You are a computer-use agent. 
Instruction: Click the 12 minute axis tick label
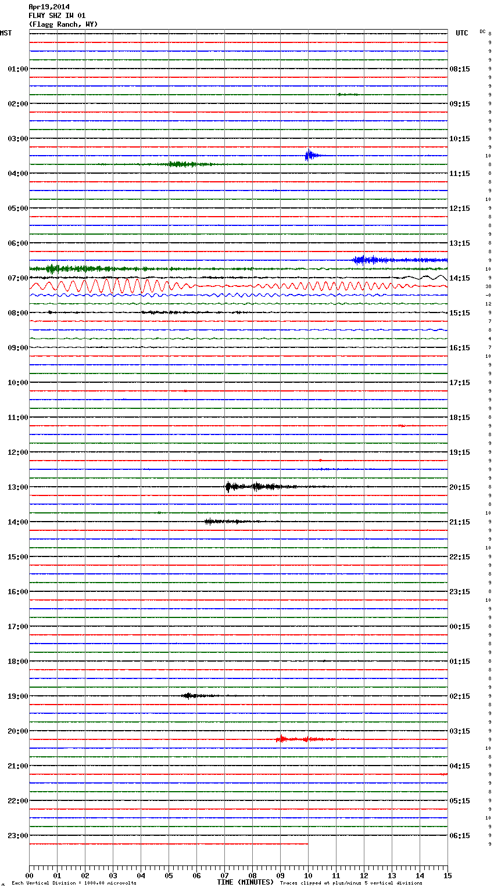[x=364, y=875]
